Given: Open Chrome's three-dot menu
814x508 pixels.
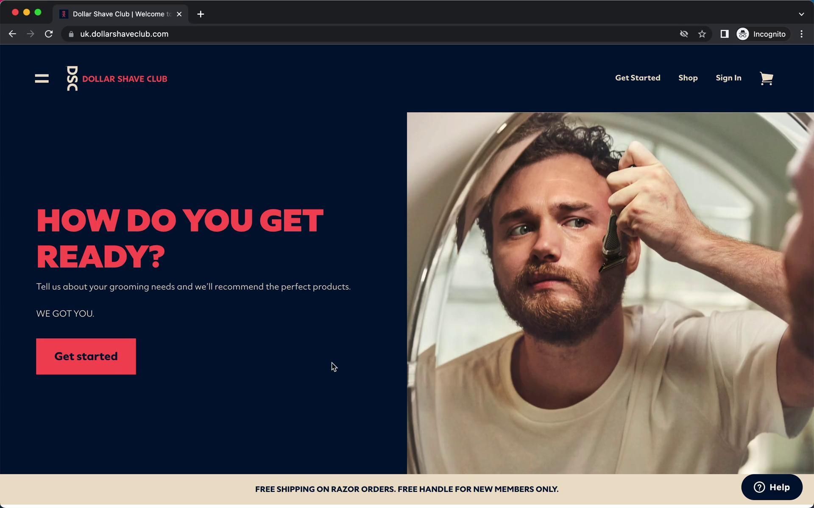Looking at the screenshot, I should click(801, 34).
